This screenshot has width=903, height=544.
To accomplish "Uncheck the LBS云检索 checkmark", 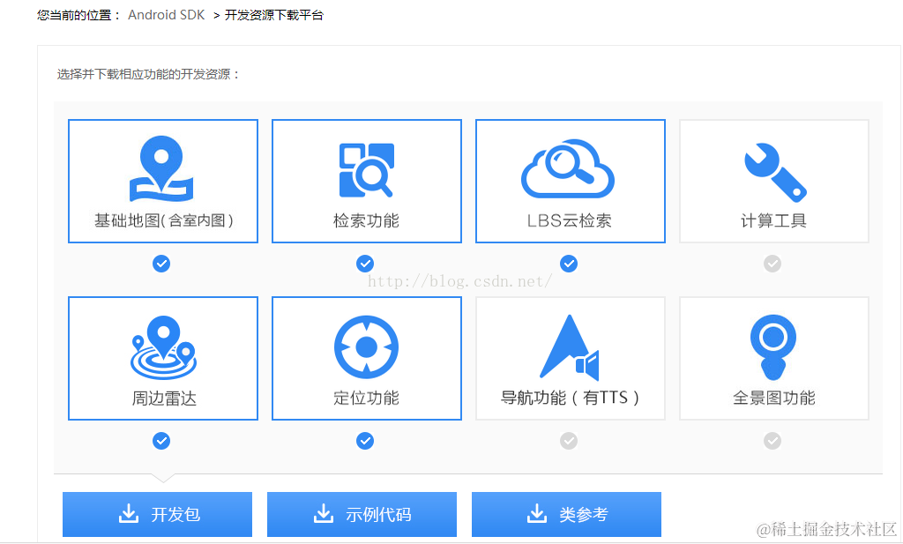I will pyautogui.click(x=569, y=264).
